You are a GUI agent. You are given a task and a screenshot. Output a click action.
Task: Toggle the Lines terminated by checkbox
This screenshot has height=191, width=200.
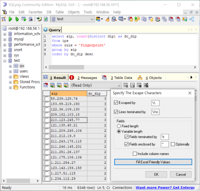pos(116,112)
